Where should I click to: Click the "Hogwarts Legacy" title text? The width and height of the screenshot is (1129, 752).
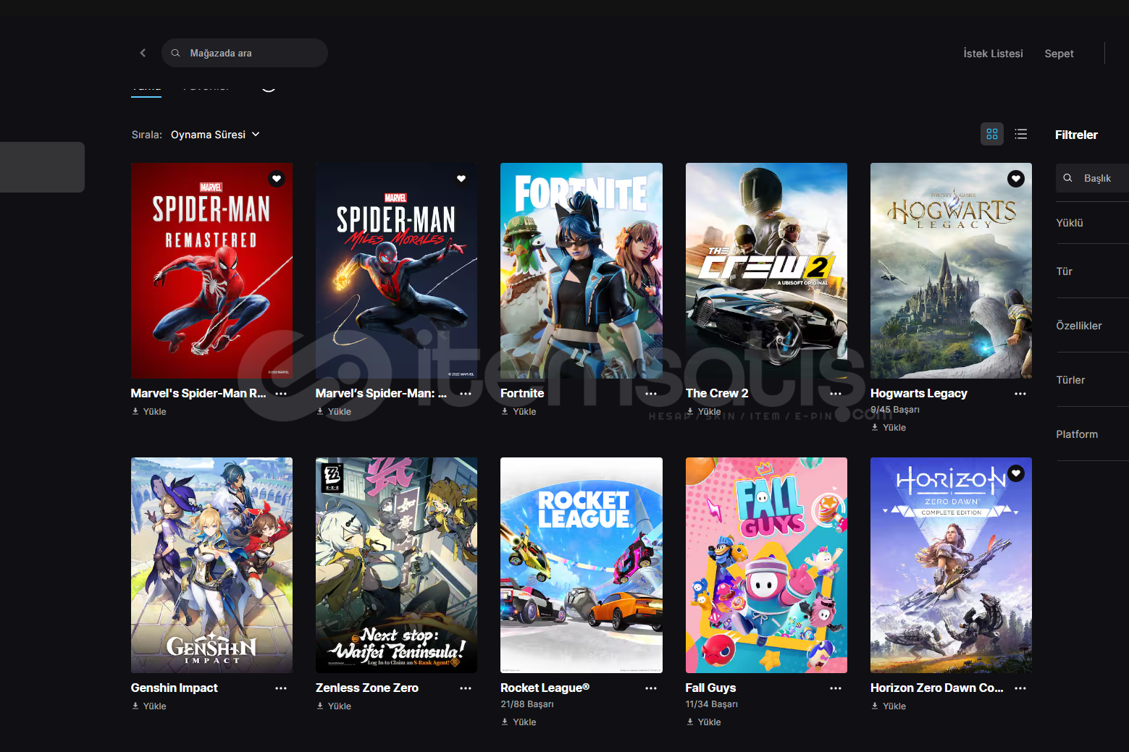pos(919,394)
